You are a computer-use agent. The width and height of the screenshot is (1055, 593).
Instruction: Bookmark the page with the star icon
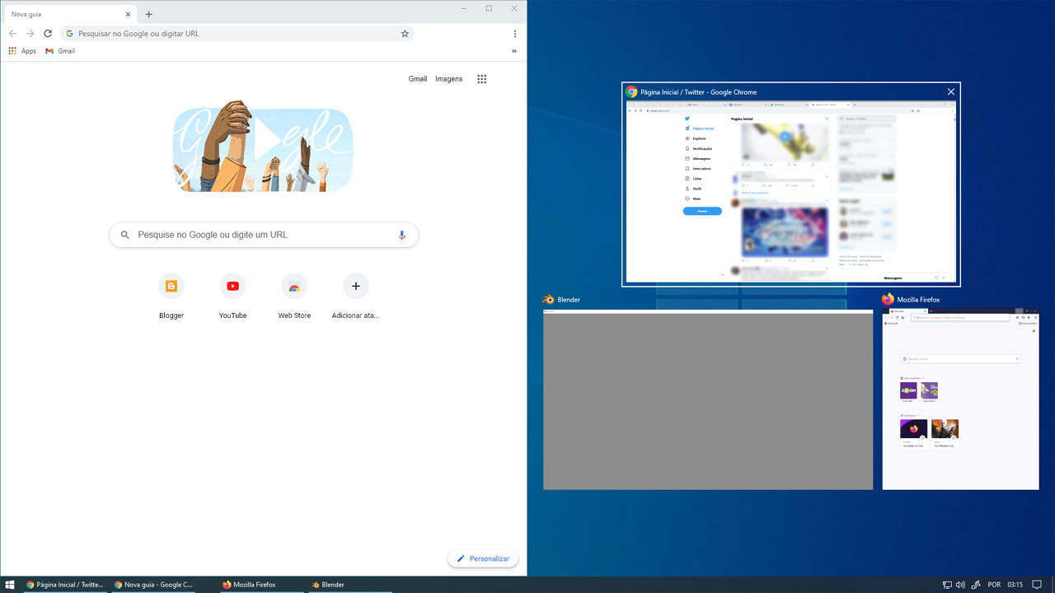[x=405, y=34]
